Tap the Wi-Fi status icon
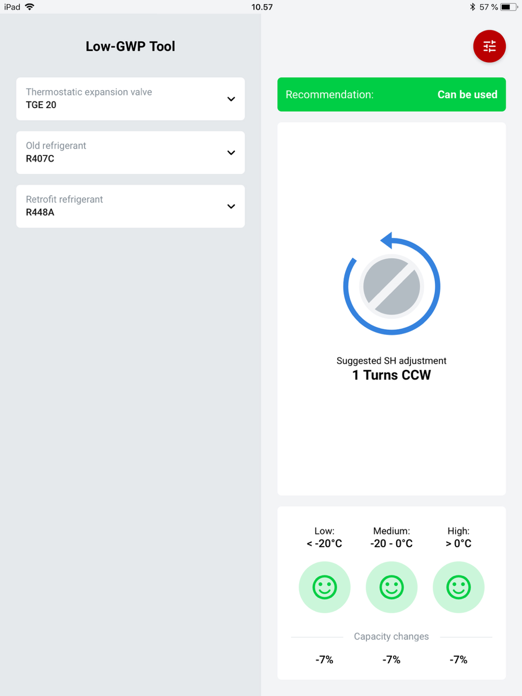 tap(30, 7)
